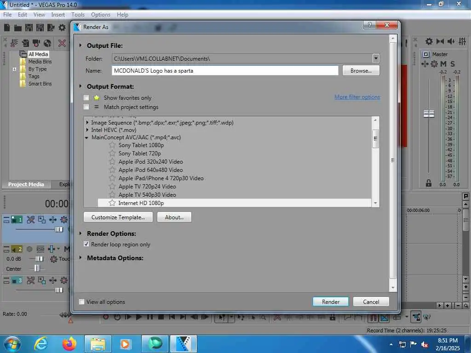Click the Browse... button
The height and width of the screenshot is (353, 471).
pos(361,70)
